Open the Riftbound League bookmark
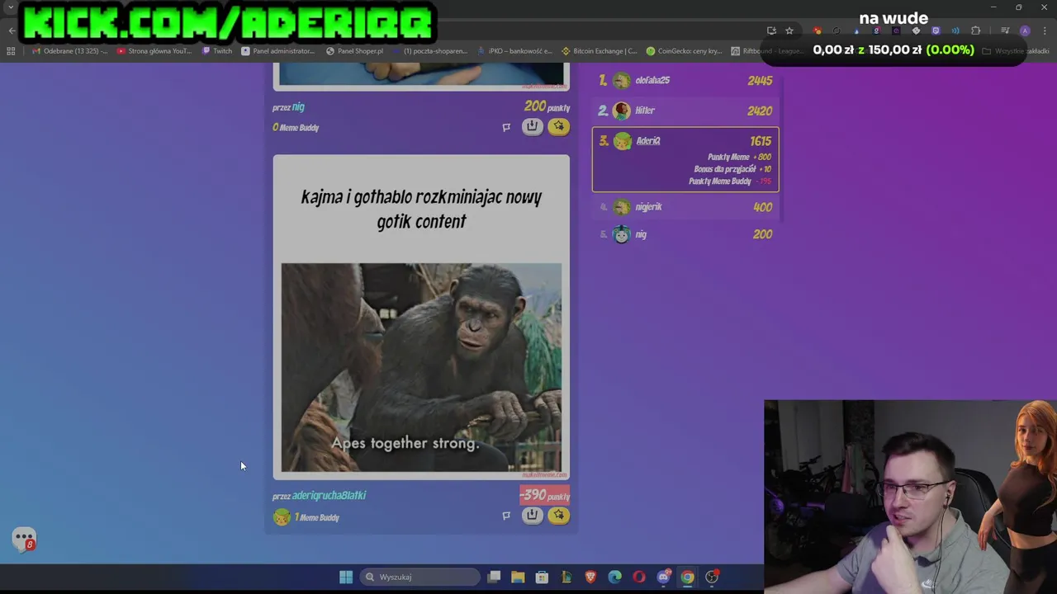The width and height of the screenshot is (1057, 594). pyautogui.click(x=767, y=51)
